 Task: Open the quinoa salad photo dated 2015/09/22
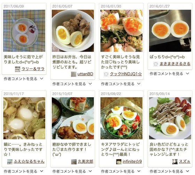[122, 118]
